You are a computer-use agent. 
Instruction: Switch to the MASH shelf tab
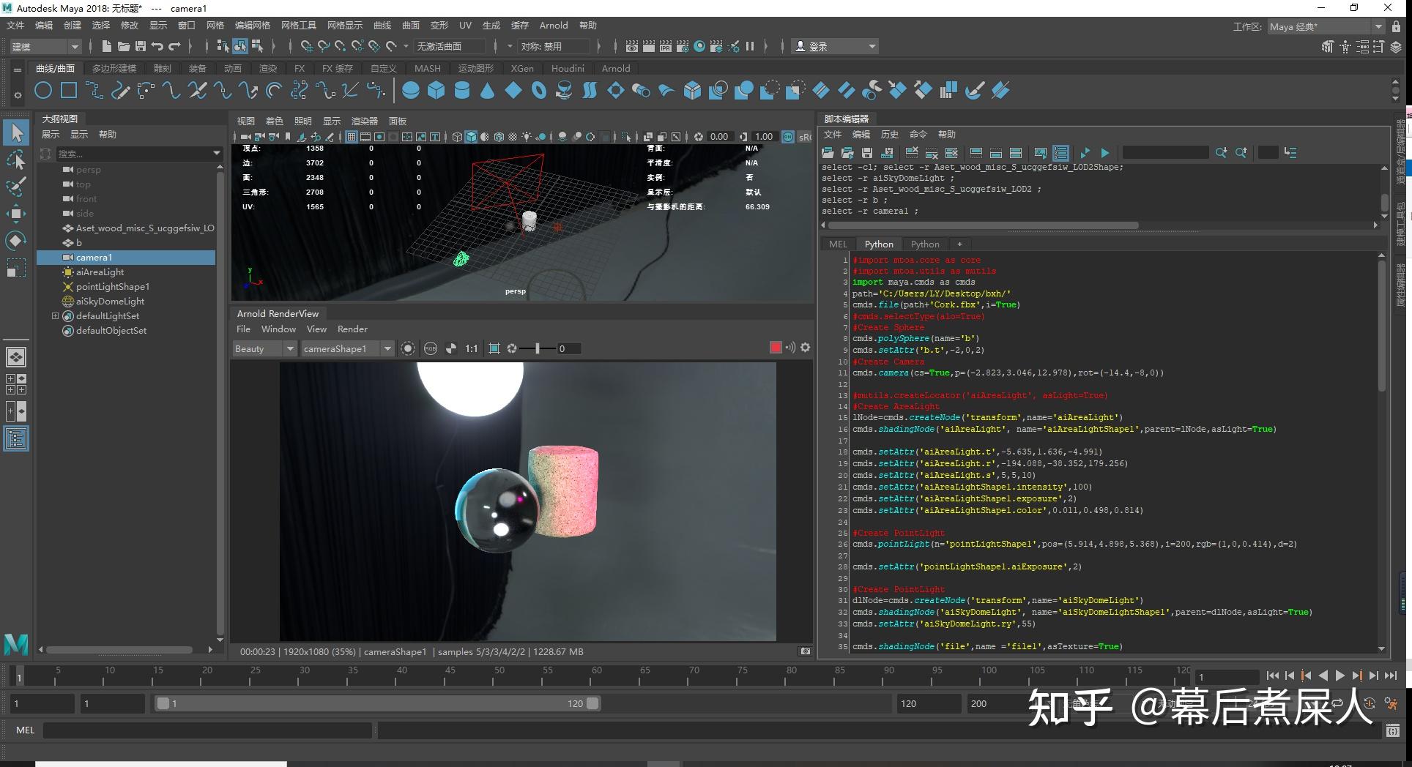(428, 68)
